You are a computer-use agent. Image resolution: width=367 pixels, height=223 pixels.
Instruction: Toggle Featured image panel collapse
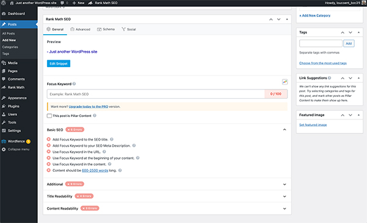pyautogui.click(x=358, y=115)
